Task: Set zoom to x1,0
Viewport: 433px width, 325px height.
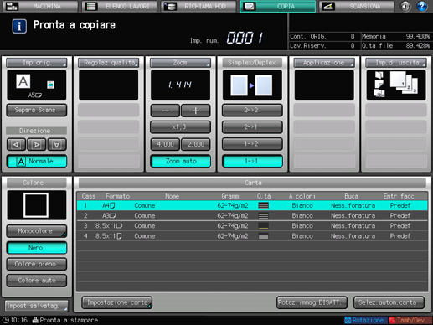Action: (x=180, y=127)
